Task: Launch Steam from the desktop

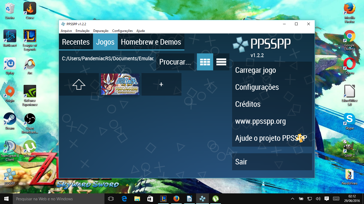Action: [10, 118]
